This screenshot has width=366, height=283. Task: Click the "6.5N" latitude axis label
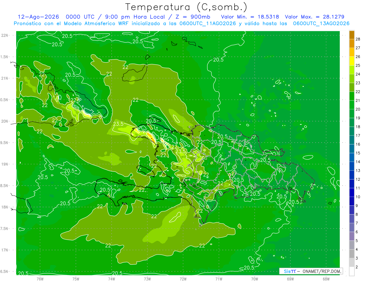click(5, 272)
